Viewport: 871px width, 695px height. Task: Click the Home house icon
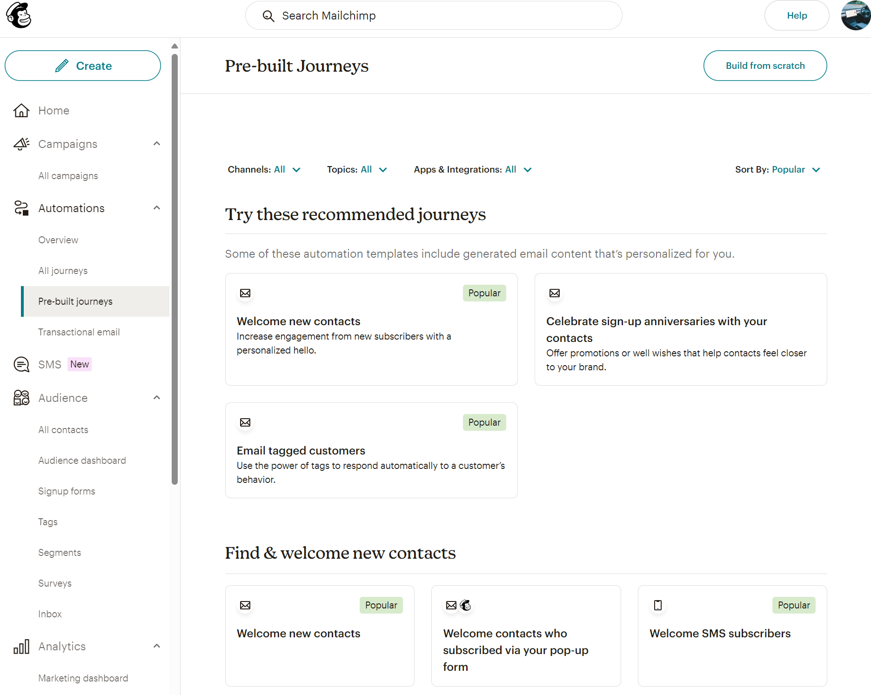point(21,110)
